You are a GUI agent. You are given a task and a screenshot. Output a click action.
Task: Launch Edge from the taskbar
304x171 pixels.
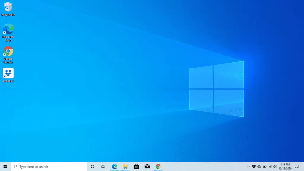point(114,167)
